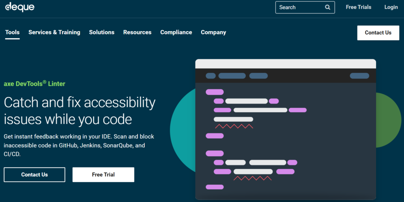Expand the Compliance menu
The image size is (404, 202).
(x=176, y=32)
